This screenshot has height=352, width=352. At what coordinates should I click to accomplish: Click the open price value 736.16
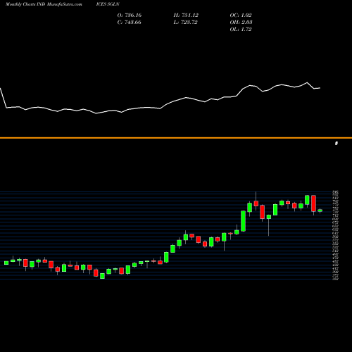tap(133, 15)
